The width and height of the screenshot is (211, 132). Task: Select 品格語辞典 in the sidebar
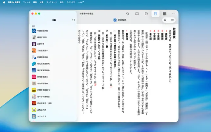click(53, 110)
